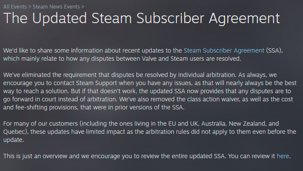
Task: Follow the "here" link to review the SSA
Action: pos(283,156)
